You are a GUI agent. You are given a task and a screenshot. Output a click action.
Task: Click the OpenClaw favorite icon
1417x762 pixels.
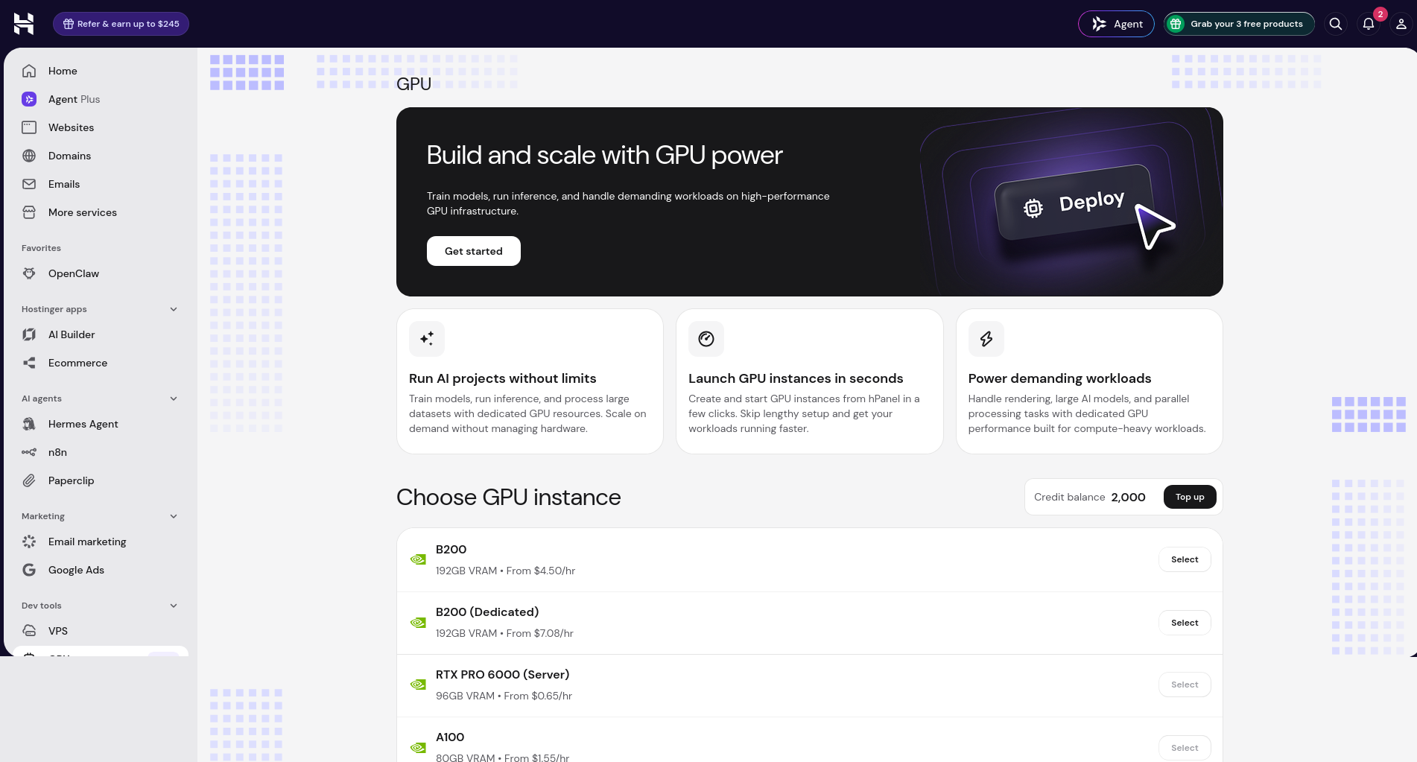pos(29,273)
